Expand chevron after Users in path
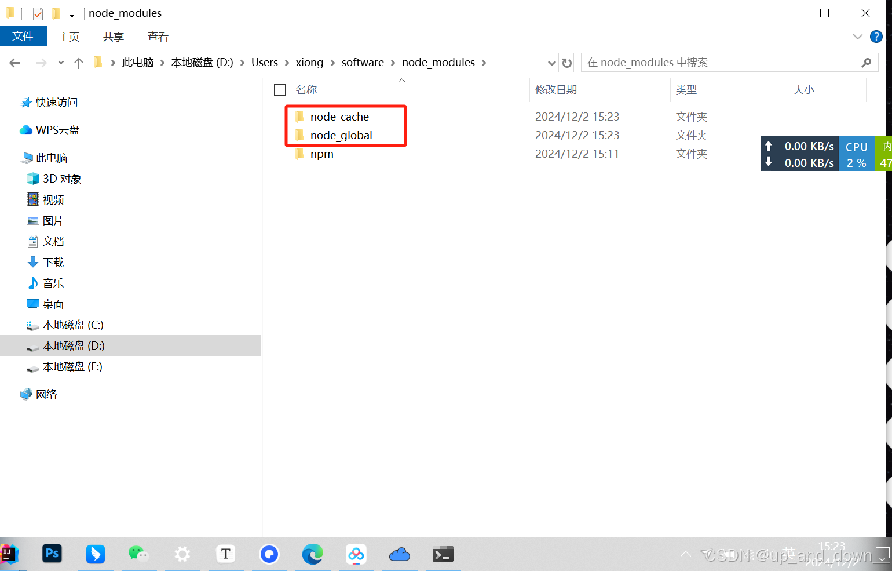The width and height of the screenshot is (892, 571). 287,63
